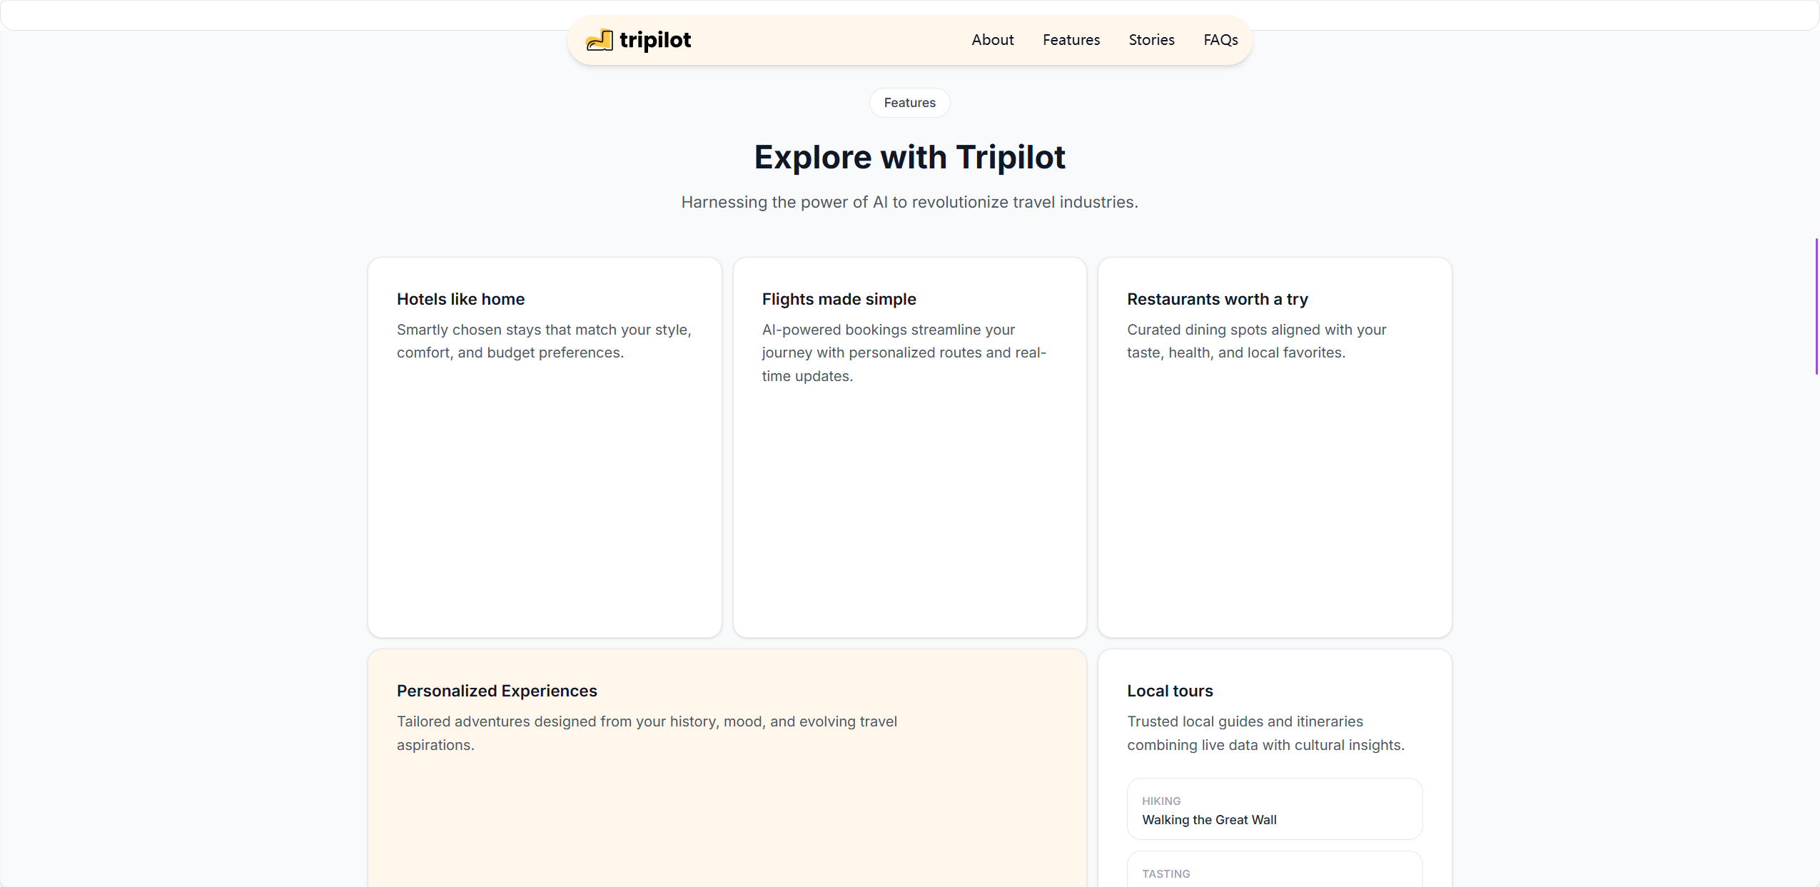The image size is (1820, 887).
Task: Open the Stories nav link
Action: (x=1151, y=40)
